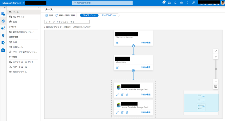
Task: Switch to マップ ビュー
Action: (89, 15)
